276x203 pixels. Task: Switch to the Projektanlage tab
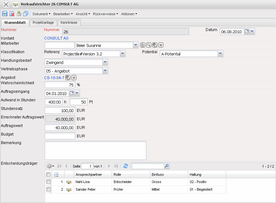click(43, 22)
